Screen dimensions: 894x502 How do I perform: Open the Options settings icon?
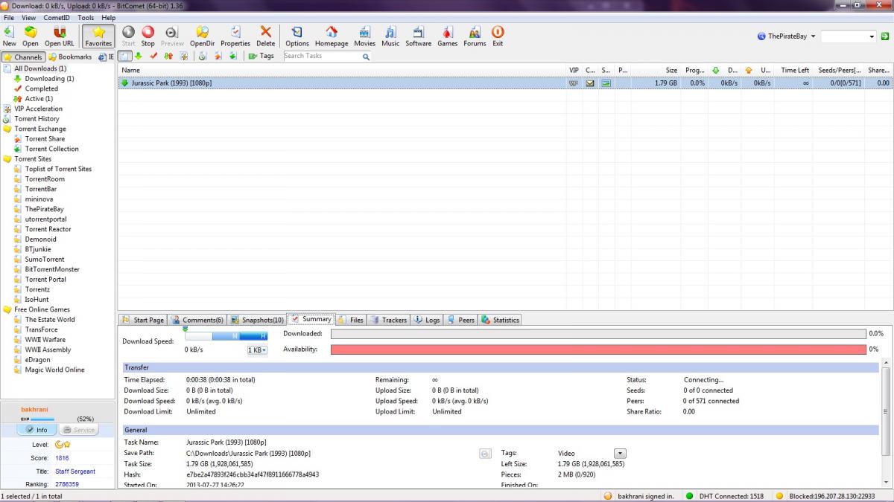click(x=297, y=36)
